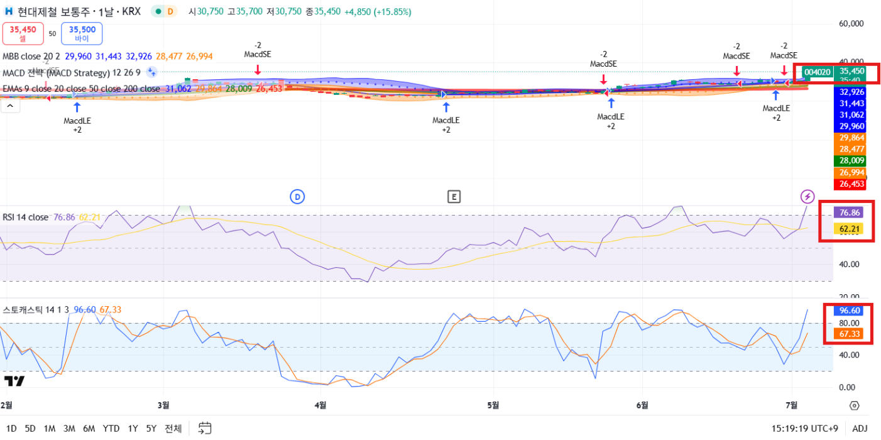Select the 5Y time range
881x440 pixels.
tap(151, 429)
